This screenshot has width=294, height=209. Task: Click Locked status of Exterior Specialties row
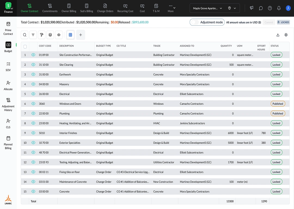(x=276, y=143)
